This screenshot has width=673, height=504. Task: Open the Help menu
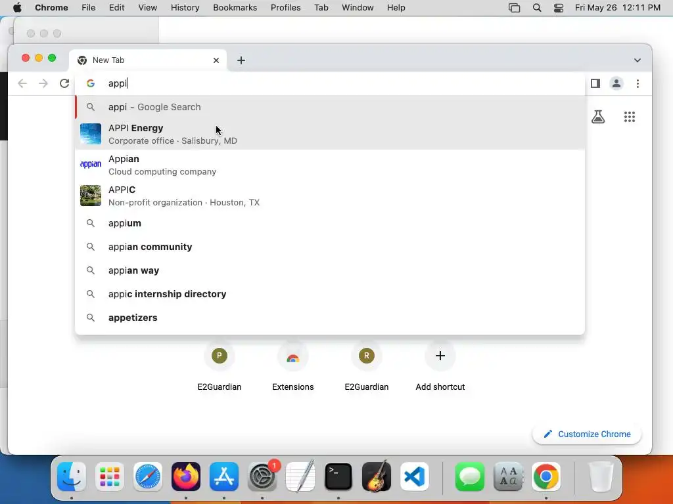point(396,8)
